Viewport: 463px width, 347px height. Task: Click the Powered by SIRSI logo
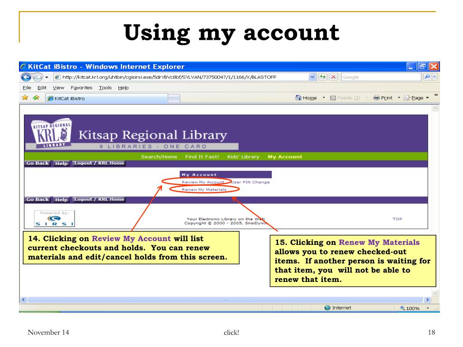[x=54, y=219]
